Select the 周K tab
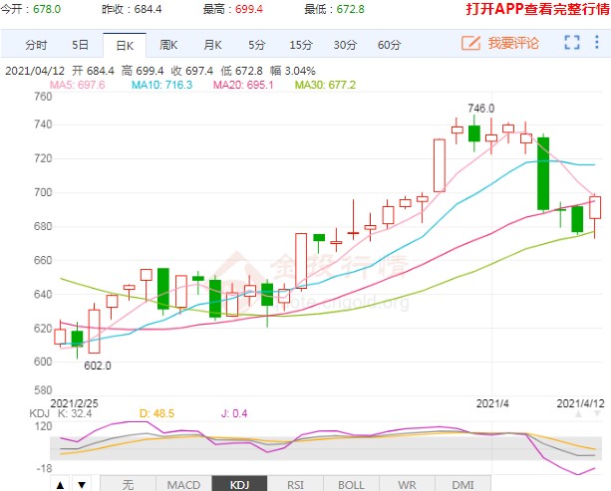 (168, 45)
